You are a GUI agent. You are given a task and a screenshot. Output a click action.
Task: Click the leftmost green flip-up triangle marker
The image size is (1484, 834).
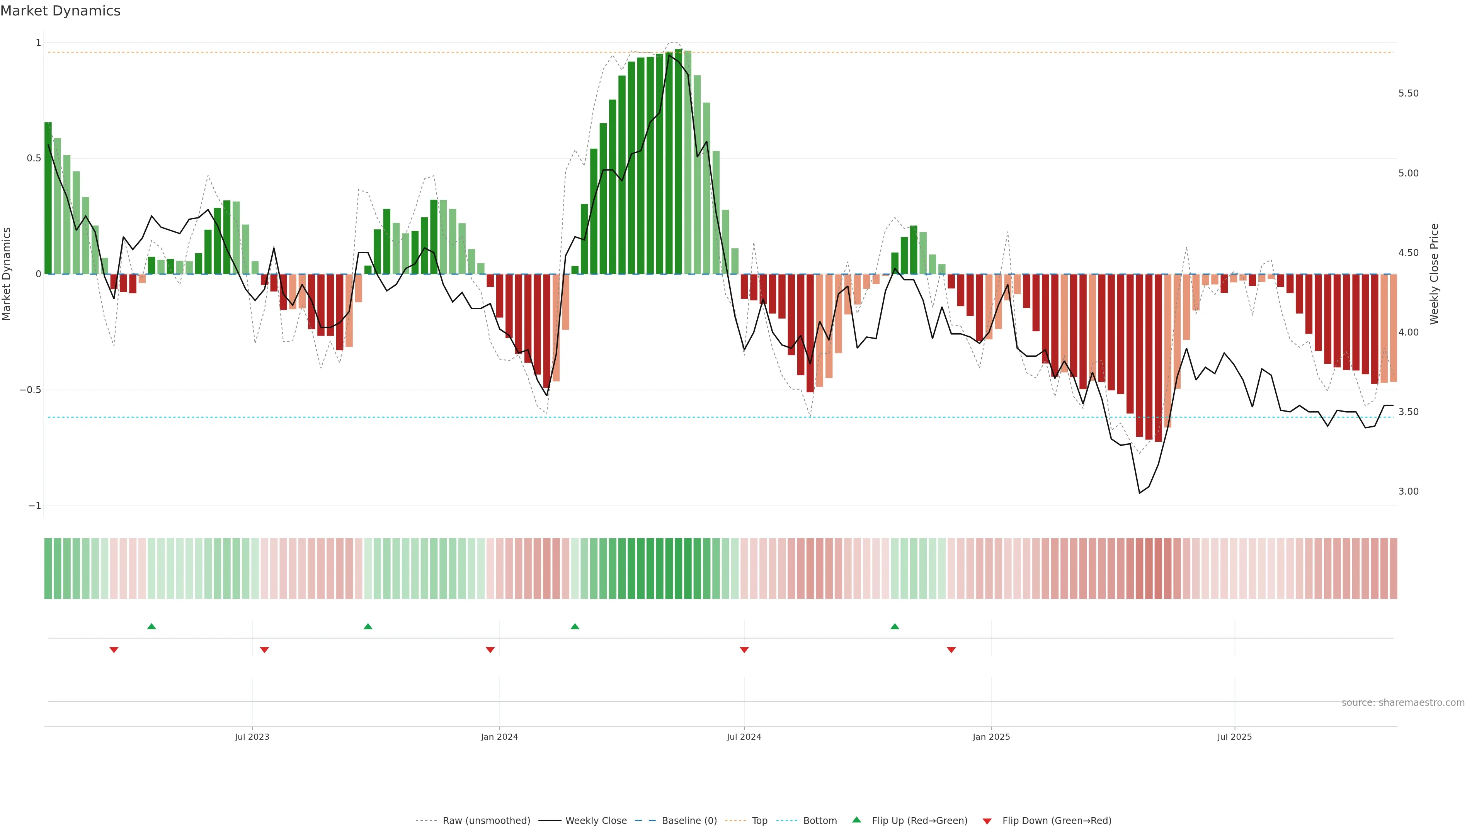tap(151, 626)
